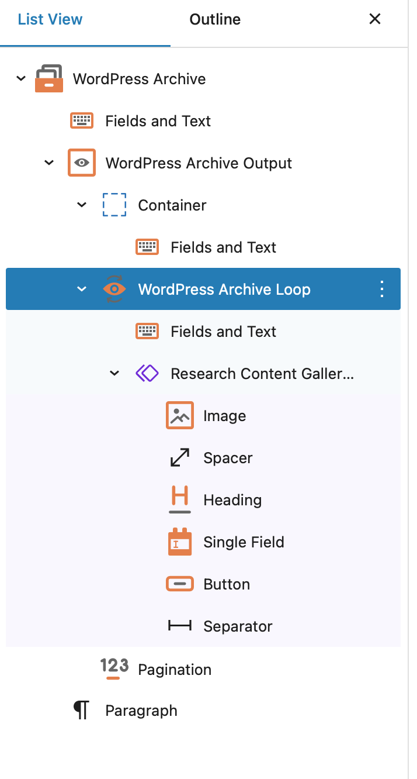Select the Spacer block row
The height and width of the screenshot is (779, 417).
(x=203, y=458)
